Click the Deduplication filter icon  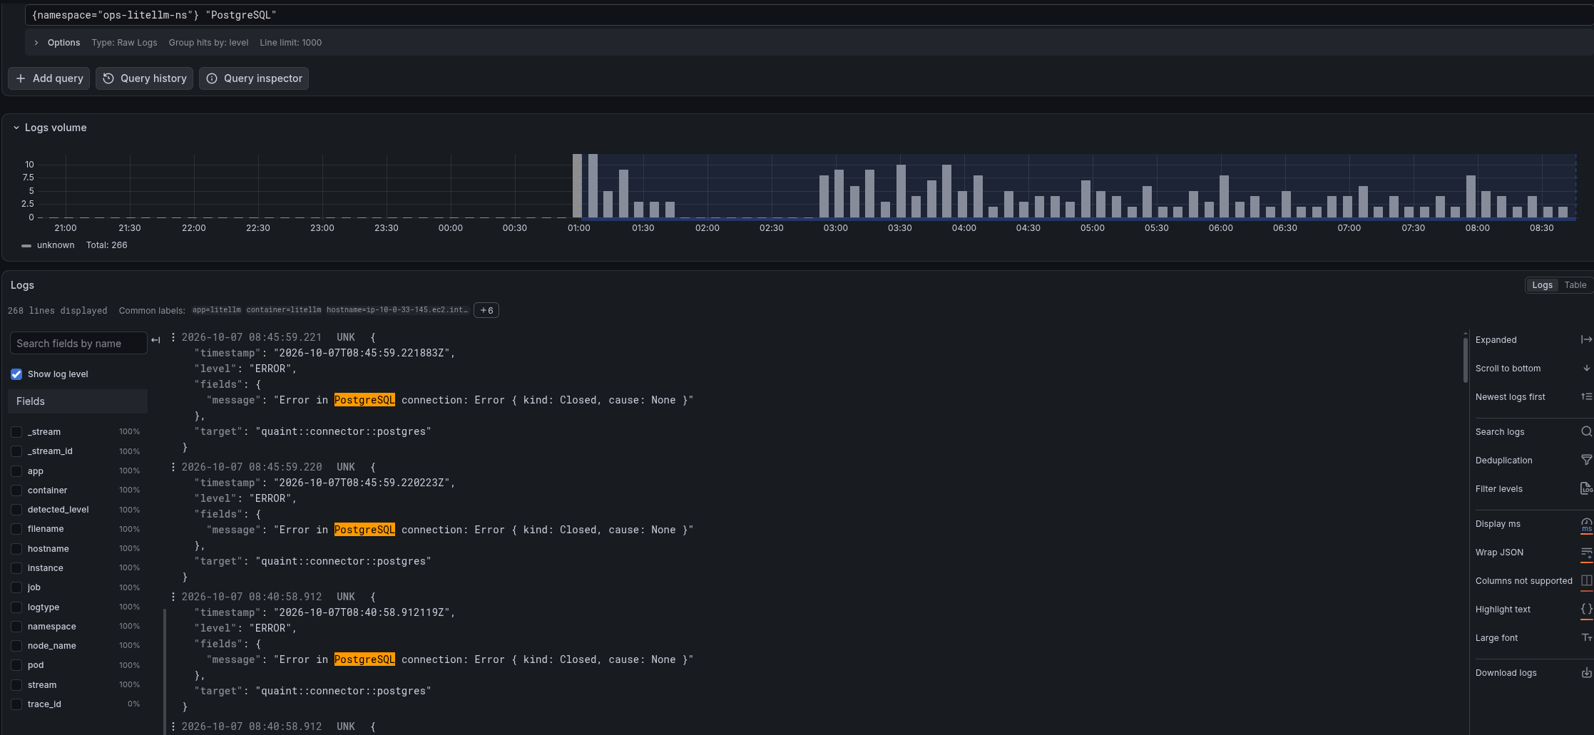click(x=1586, y=460)
